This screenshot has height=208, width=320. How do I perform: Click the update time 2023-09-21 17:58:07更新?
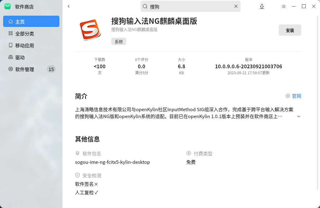248,73
